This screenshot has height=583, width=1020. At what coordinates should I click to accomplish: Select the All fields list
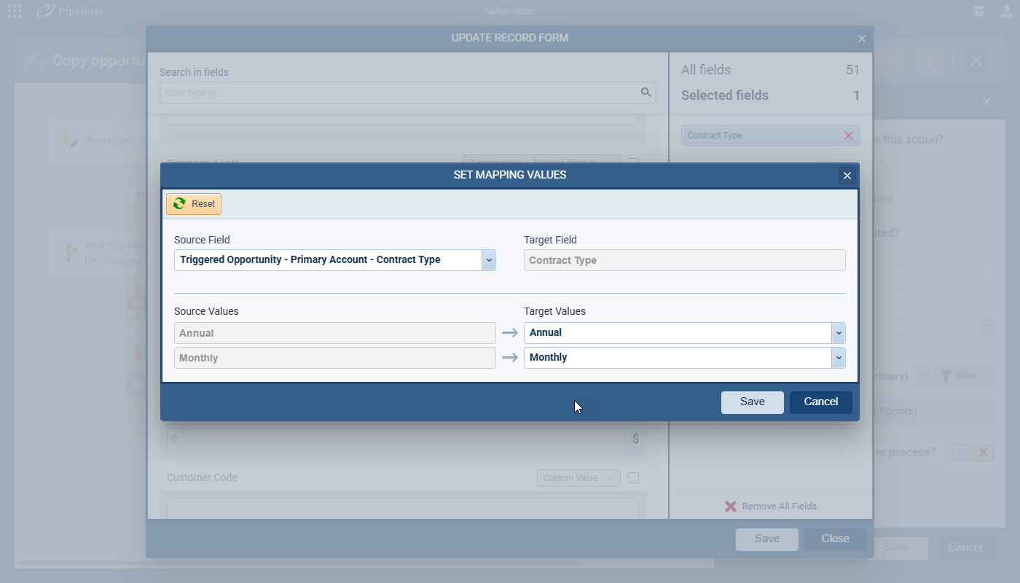click(x=706, y=70)
